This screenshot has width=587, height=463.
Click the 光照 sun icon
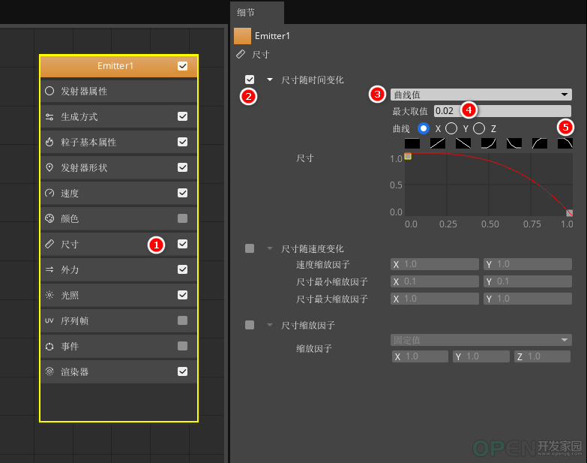click(49, 295)
